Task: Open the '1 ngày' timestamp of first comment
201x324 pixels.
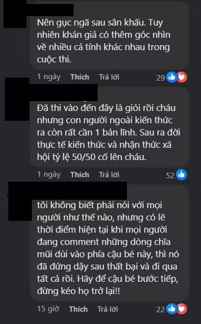Action: pos(49,77)
